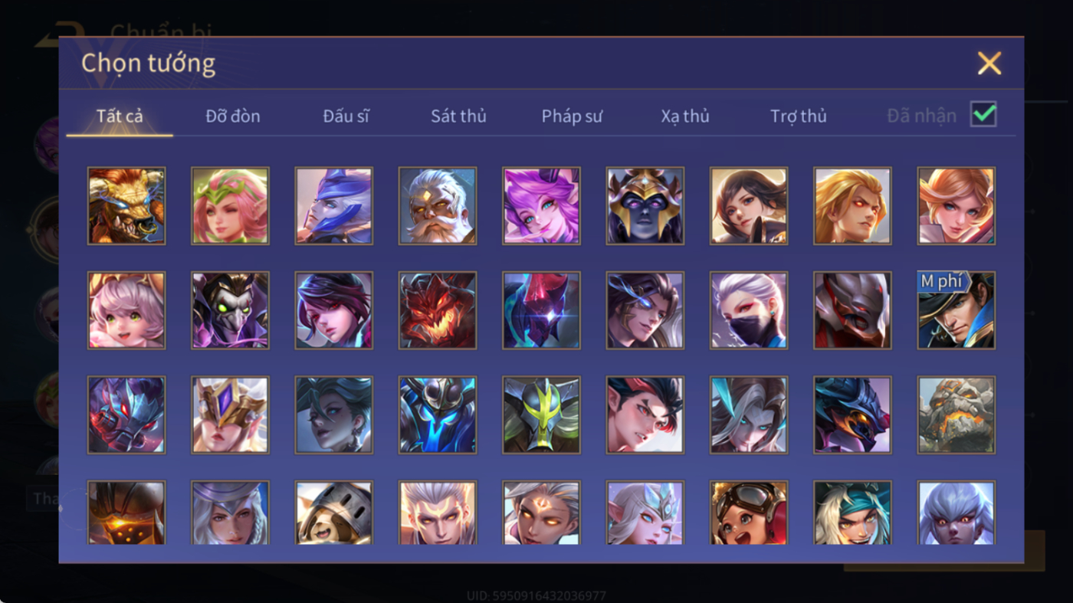Switch to the "Đỡ đòn" tab

(233, 116)
